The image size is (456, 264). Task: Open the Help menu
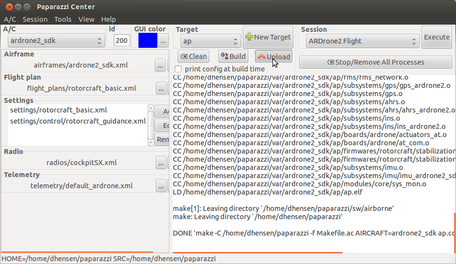tap(108, 19)
